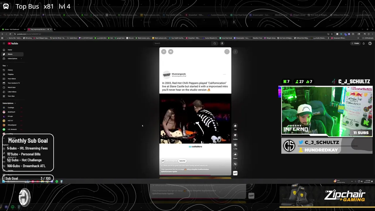
Task: Open the Spin the Wheel bookmark
Action: coord(58,38)
